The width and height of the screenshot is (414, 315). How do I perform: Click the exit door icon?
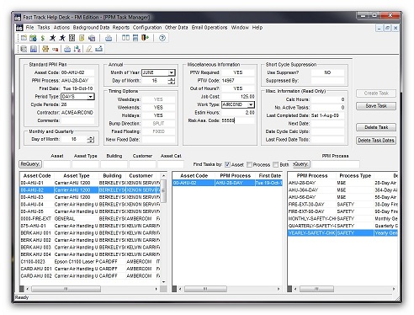[145, 38]
